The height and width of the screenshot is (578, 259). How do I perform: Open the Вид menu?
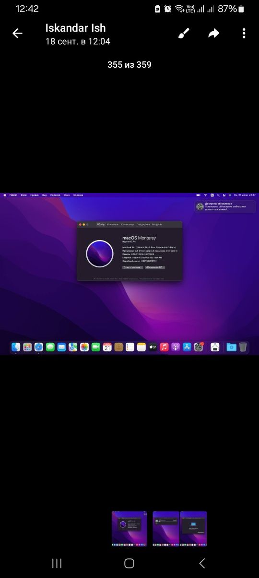coord(44,195)
